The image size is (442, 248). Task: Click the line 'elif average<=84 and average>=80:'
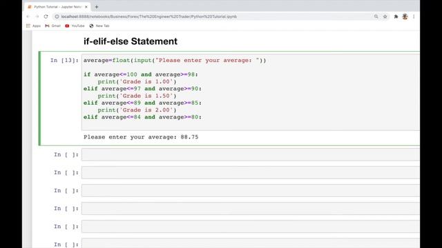coord(143,117)
